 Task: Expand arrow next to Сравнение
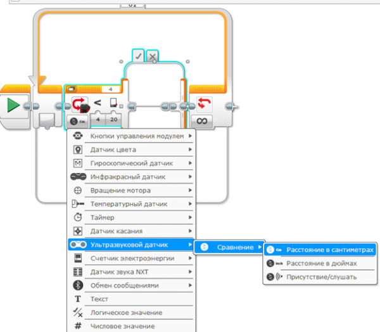point(260,247)
